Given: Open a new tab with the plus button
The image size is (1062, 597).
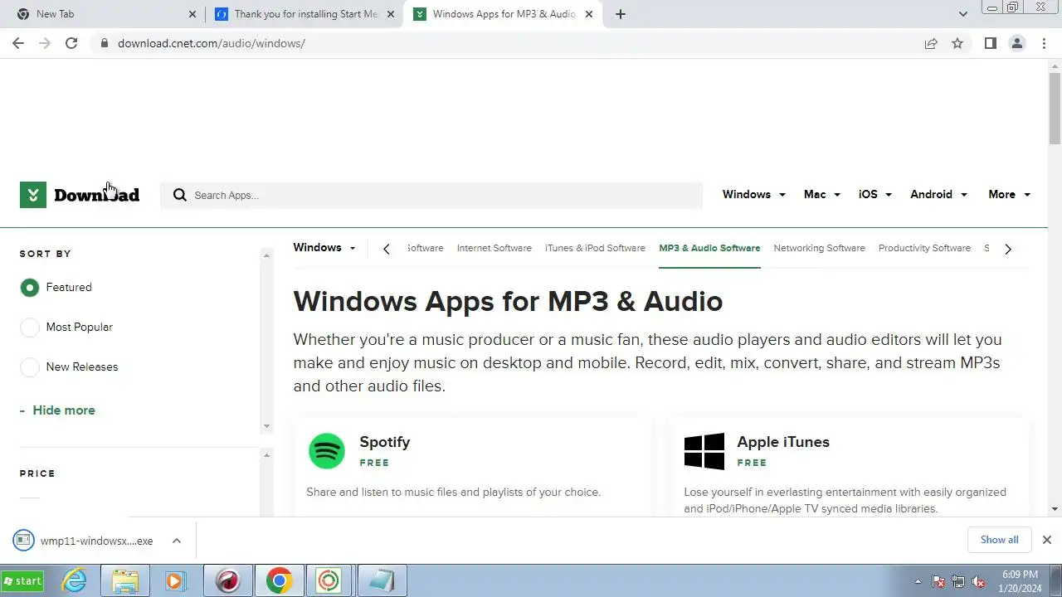Looking at the screenshot, I should pyautogui.click(x=620, y=14).
